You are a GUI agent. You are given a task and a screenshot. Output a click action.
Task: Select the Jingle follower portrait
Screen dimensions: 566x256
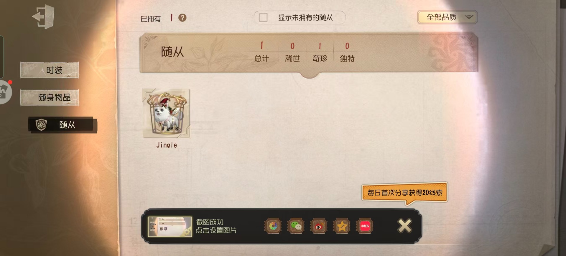tap(167, 113)
